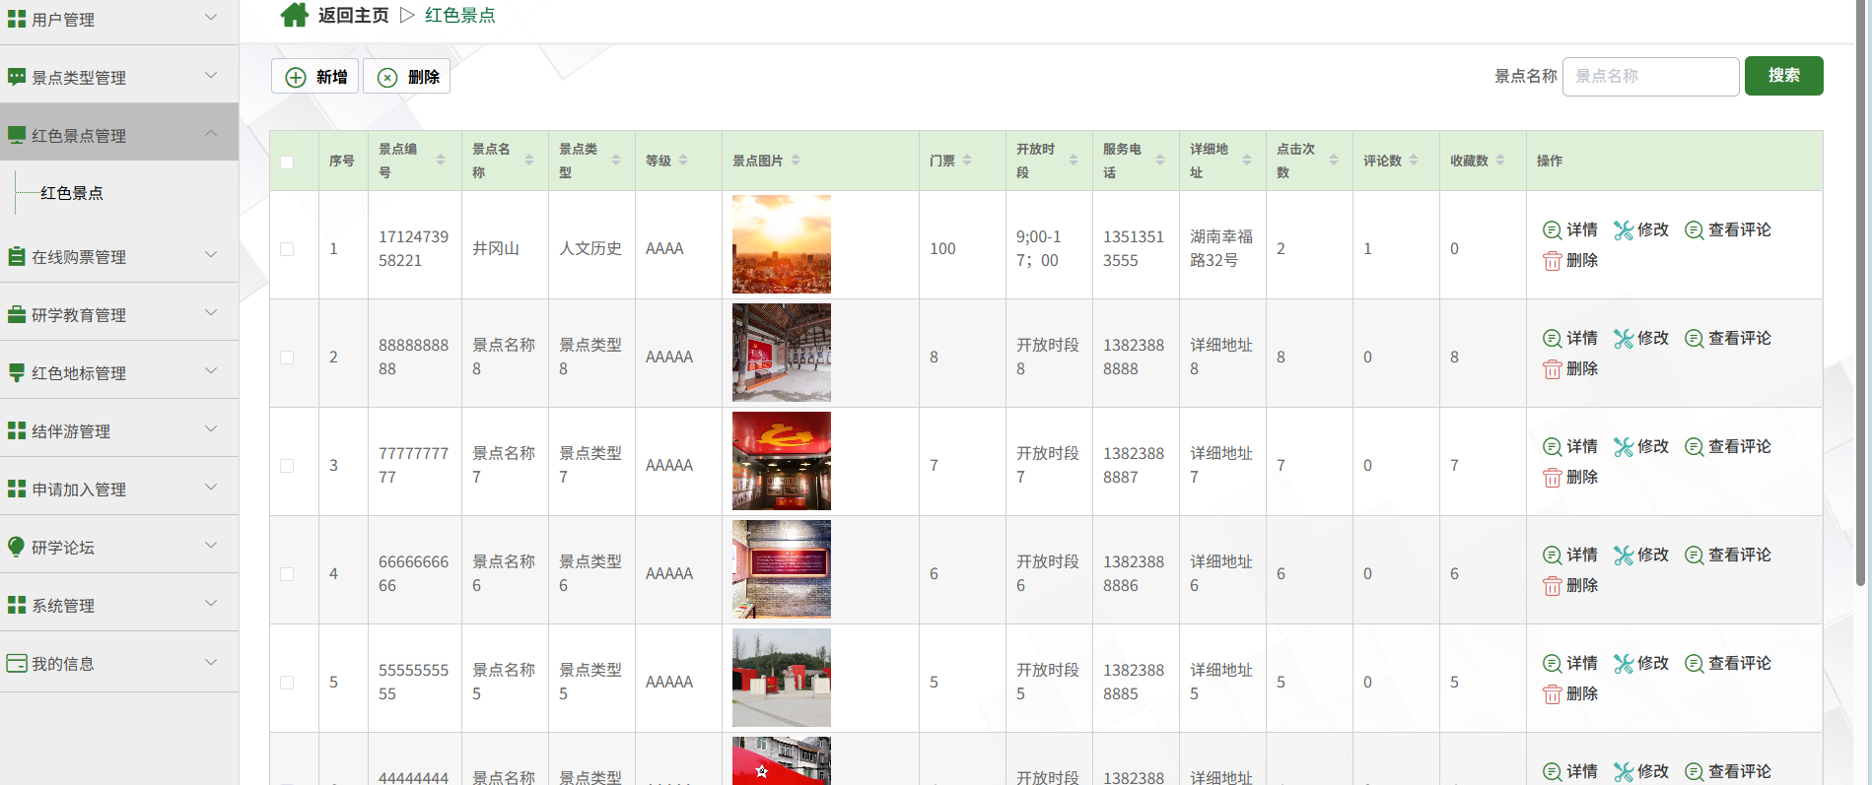Click the 研学论坛 bubble icon
Viewport: 1872px width, 785px height.
(17, 547)
